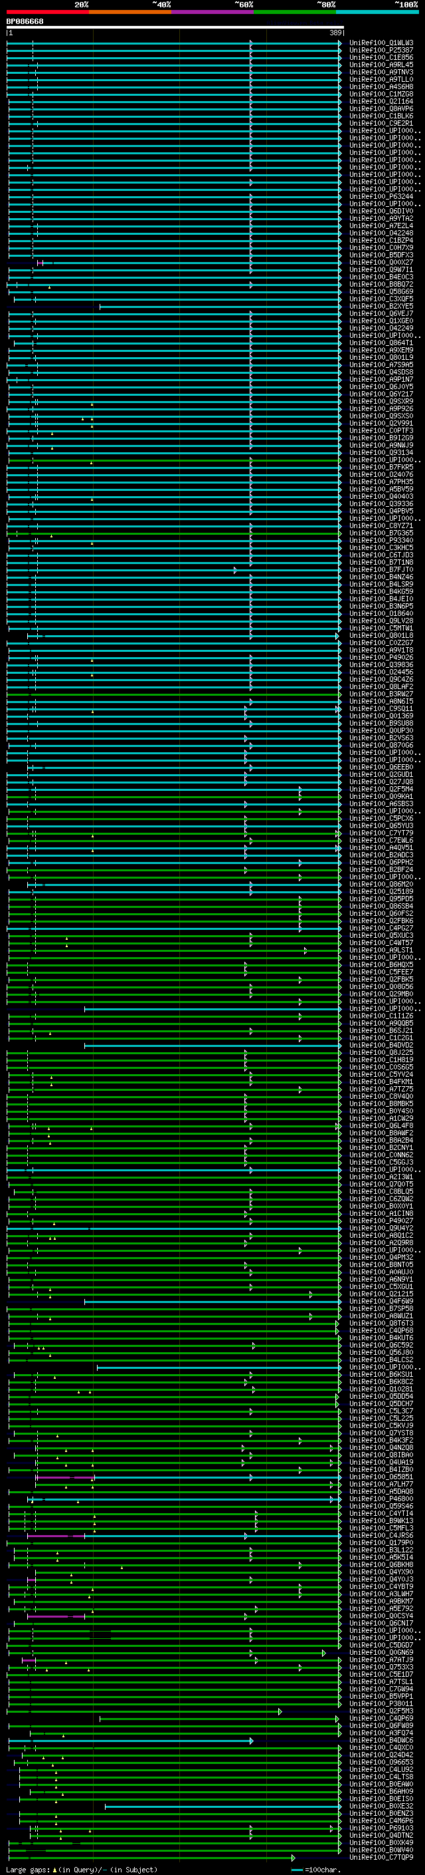Select hit UniRef100_P69103
This screenshot has height=1875, width=425.
pyautogui.click(x=381, y=1828)
